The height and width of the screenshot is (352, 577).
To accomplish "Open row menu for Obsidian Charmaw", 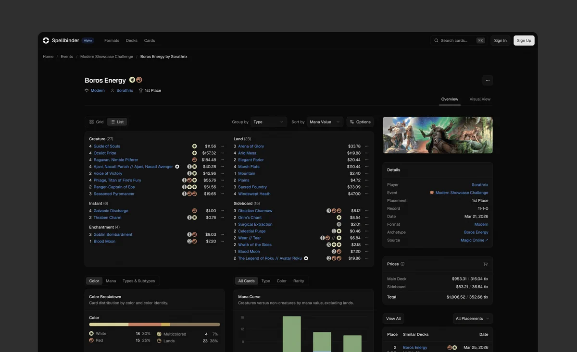I will pos(367,211).
